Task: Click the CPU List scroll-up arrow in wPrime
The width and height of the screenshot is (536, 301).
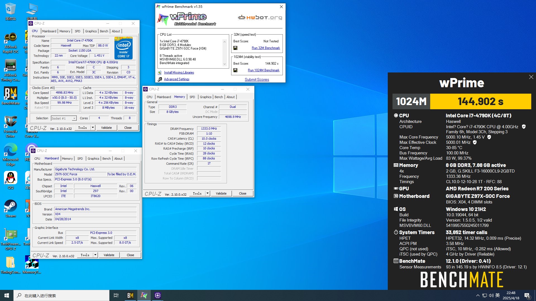Action: [224, 42]
